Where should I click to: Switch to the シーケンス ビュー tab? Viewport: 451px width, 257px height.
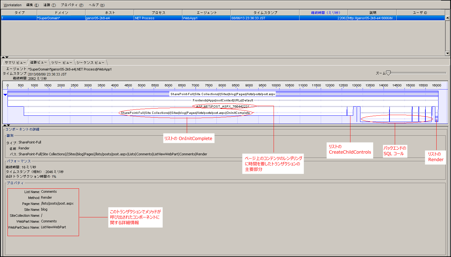tap(90, 63)
